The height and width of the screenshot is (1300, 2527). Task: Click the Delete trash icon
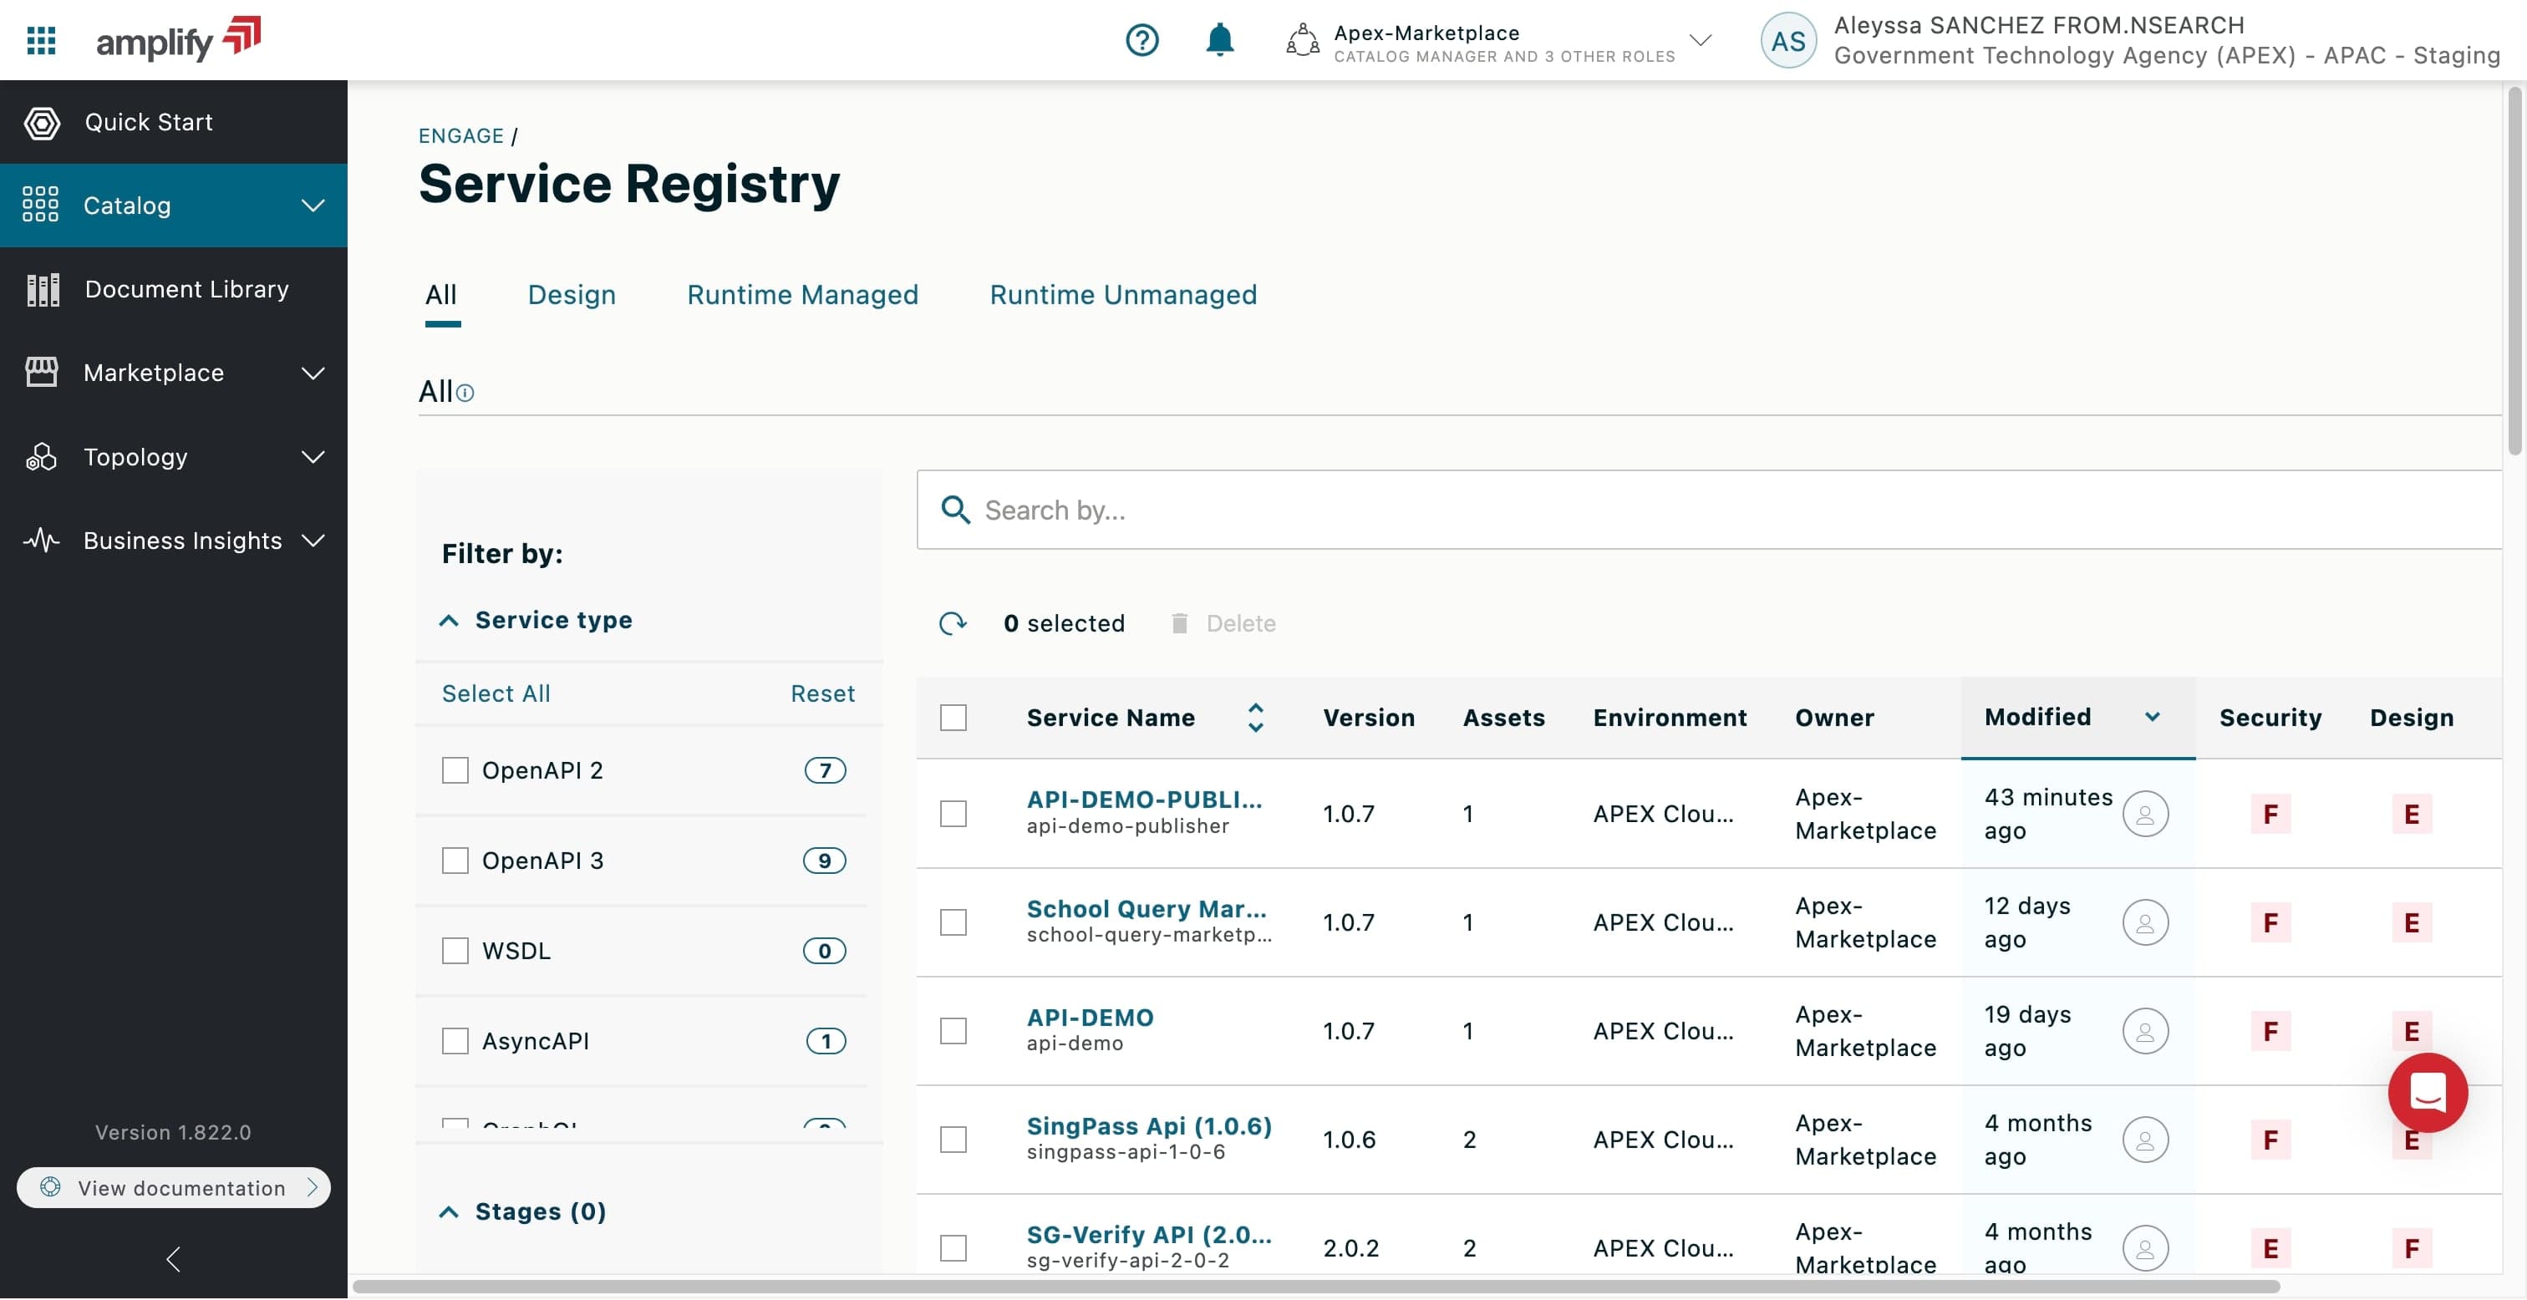1179,623
